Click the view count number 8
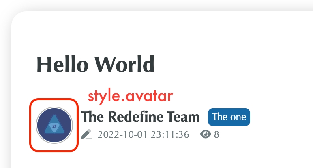Screen dimensions: 313x168 coord(217,134)
